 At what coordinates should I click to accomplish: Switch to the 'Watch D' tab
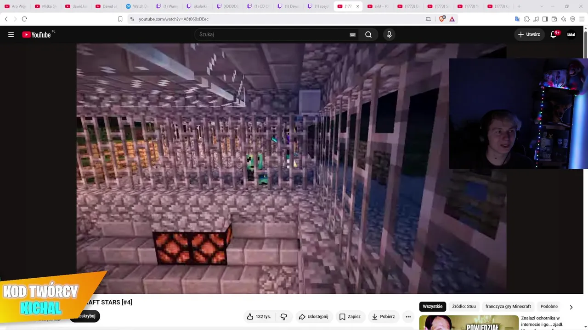137,6
